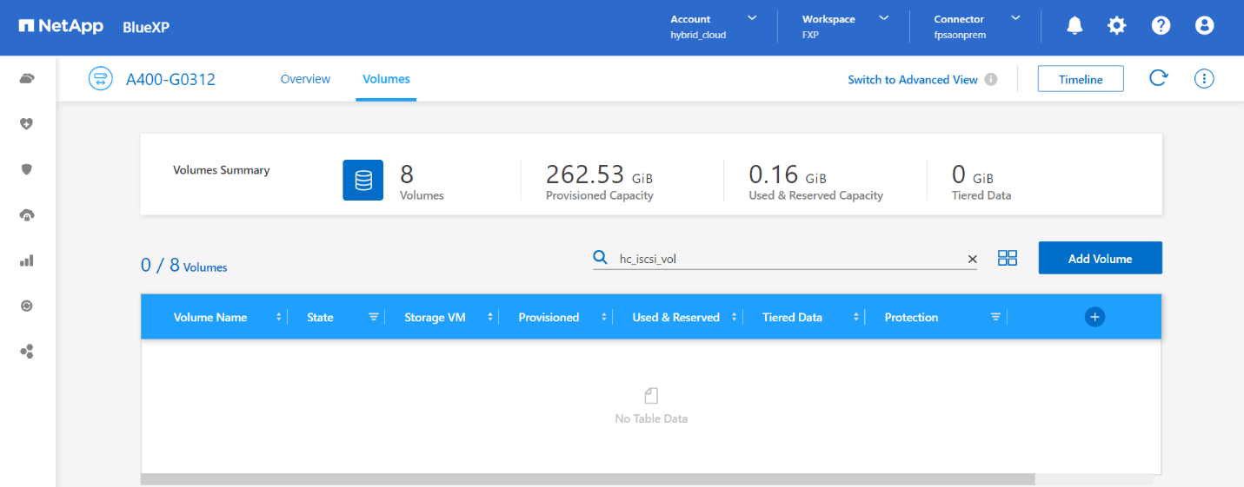Screen dimensions: 1244x487
Task: Switch to the grid card view icon
Action: pyautogui.click(x=1008, y=258)
